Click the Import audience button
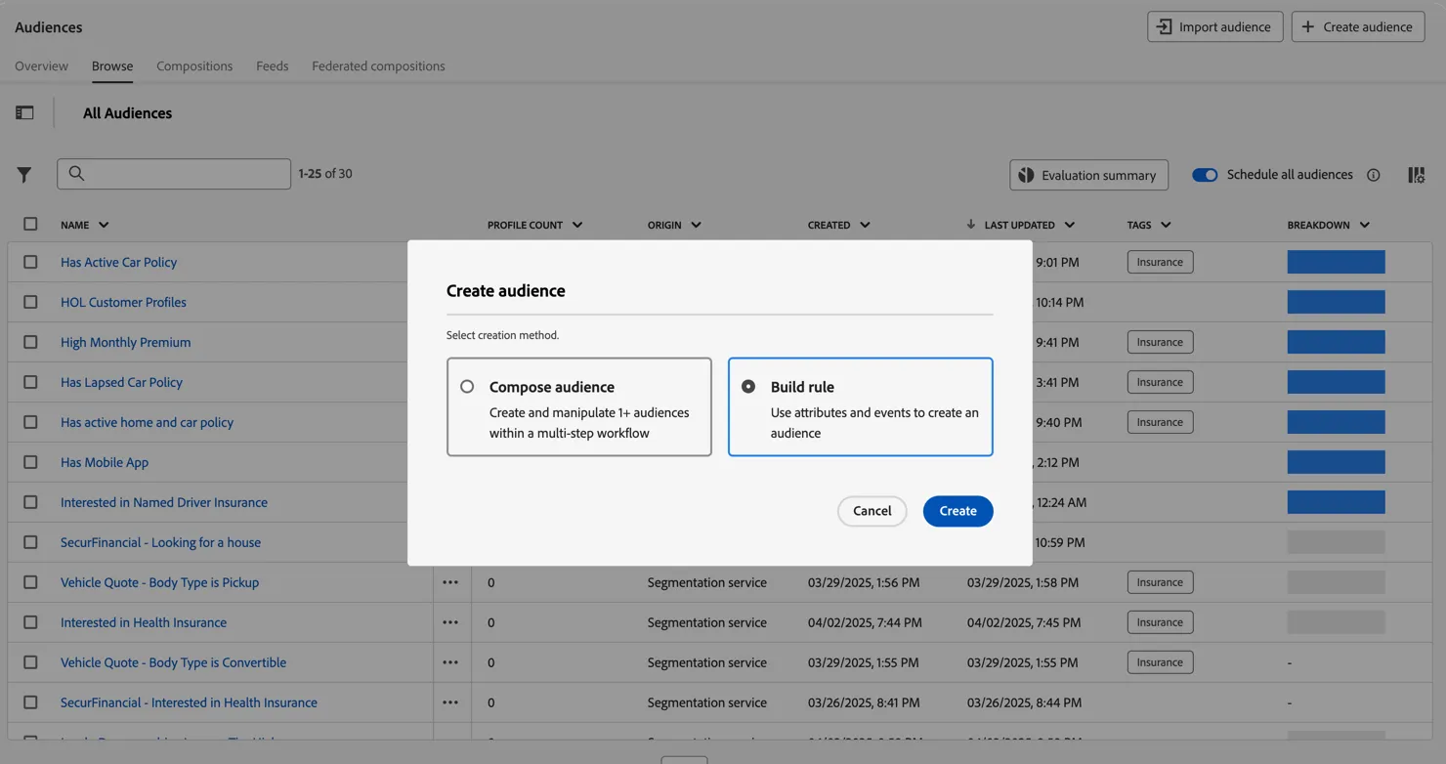 point(1215,26)
